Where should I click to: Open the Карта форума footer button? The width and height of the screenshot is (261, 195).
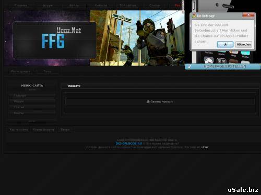[x=43, y=129]
